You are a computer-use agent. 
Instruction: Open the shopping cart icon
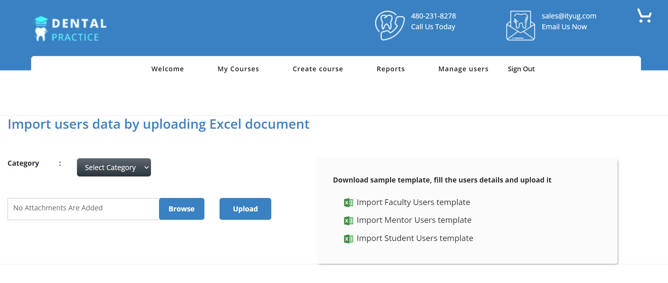pyautogui.click(x=644, y=16)
